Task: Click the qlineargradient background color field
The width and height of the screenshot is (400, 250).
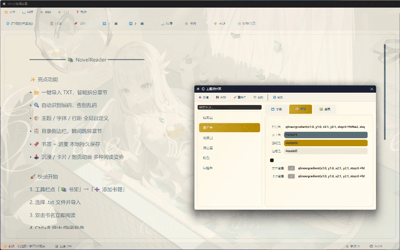Action: coord(326,127)
